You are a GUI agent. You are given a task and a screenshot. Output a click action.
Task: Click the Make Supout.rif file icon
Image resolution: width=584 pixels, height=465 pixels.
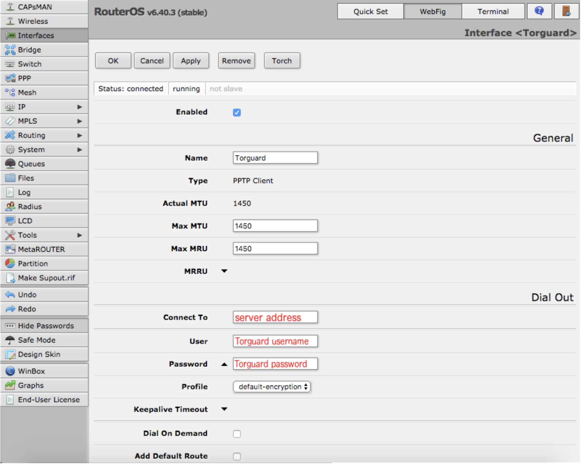(11, 278)
